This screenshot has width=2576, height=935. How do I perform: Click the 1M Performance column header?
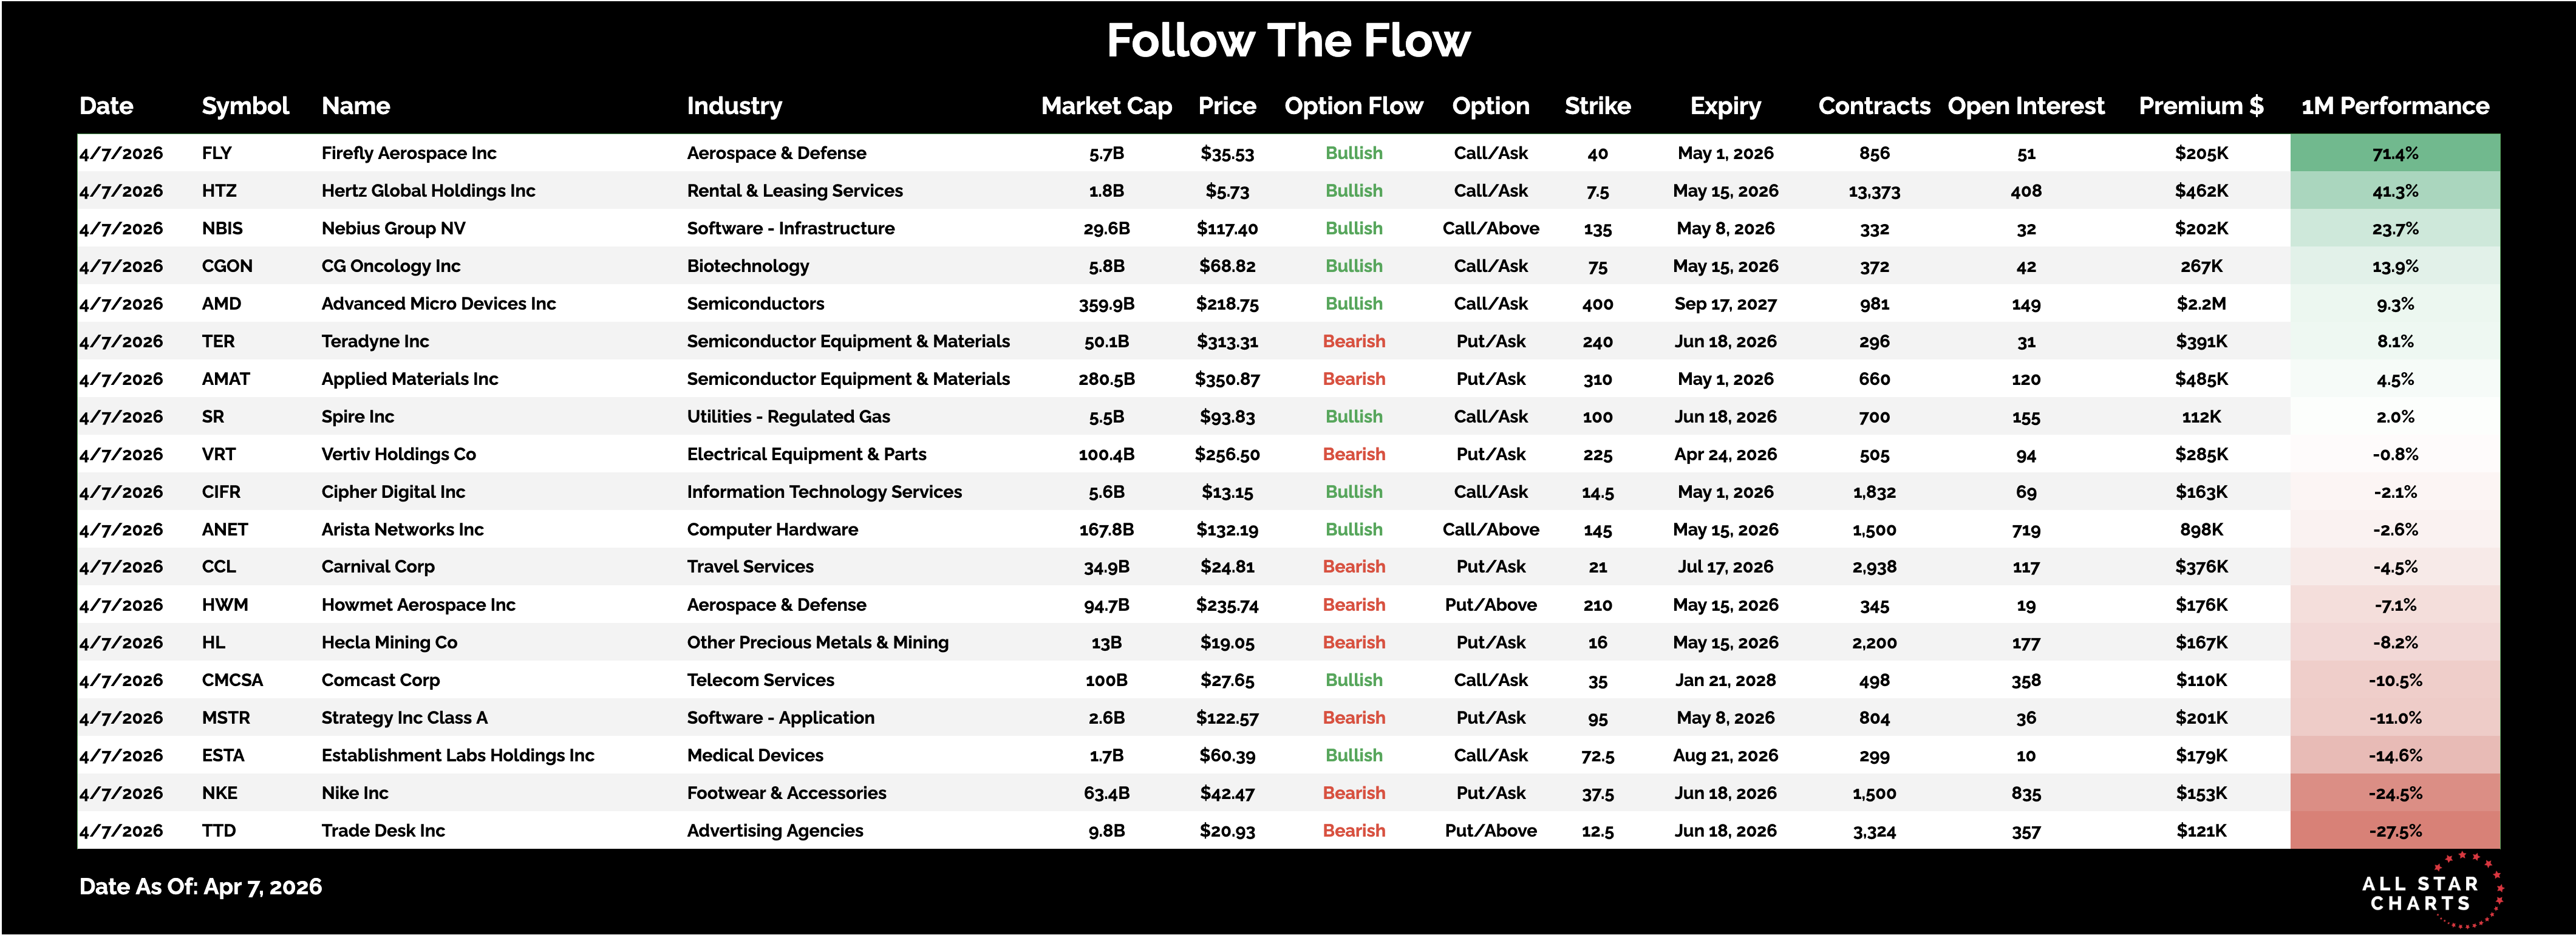click(x=2394, y=106)
